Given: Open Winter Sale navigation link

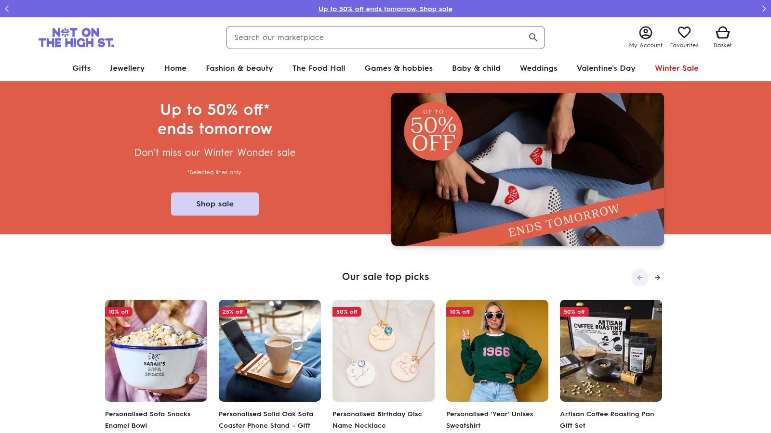Looking at the screenshot, I should coord(676,68).
